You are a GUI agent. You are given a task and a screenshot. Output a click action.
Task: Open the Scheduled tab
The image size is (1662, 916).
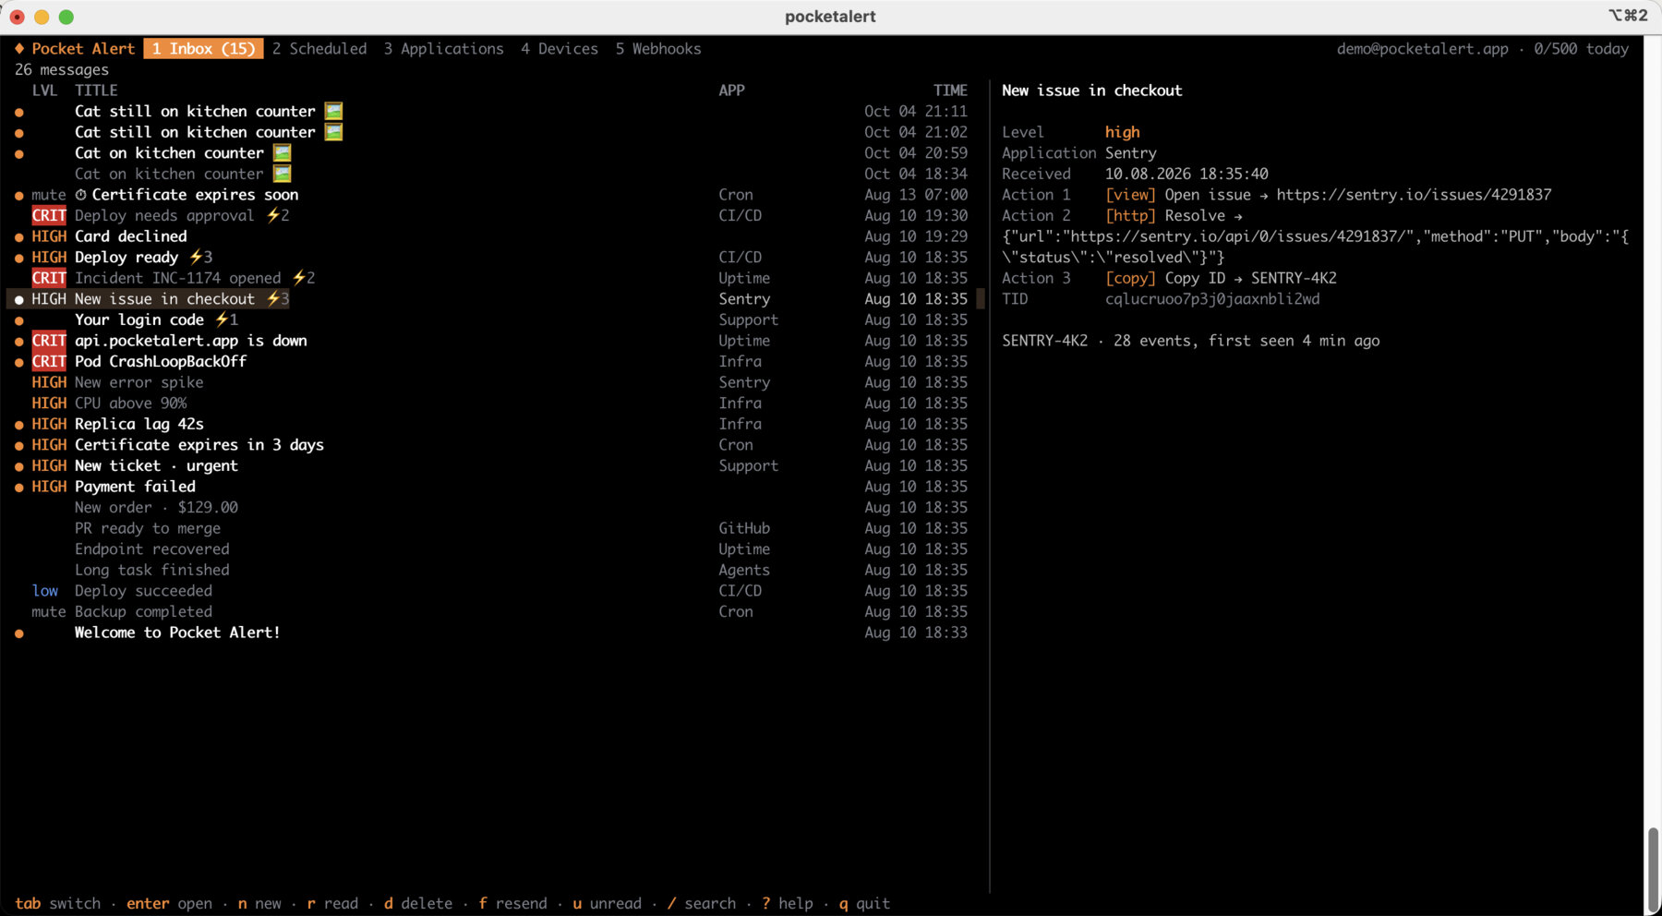click(319, 49)
